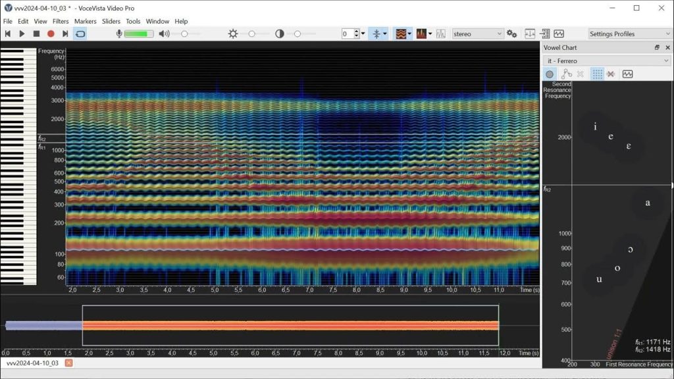Click the microphone input icon
This screenshot has height=379, width=674.
[119, 34]
